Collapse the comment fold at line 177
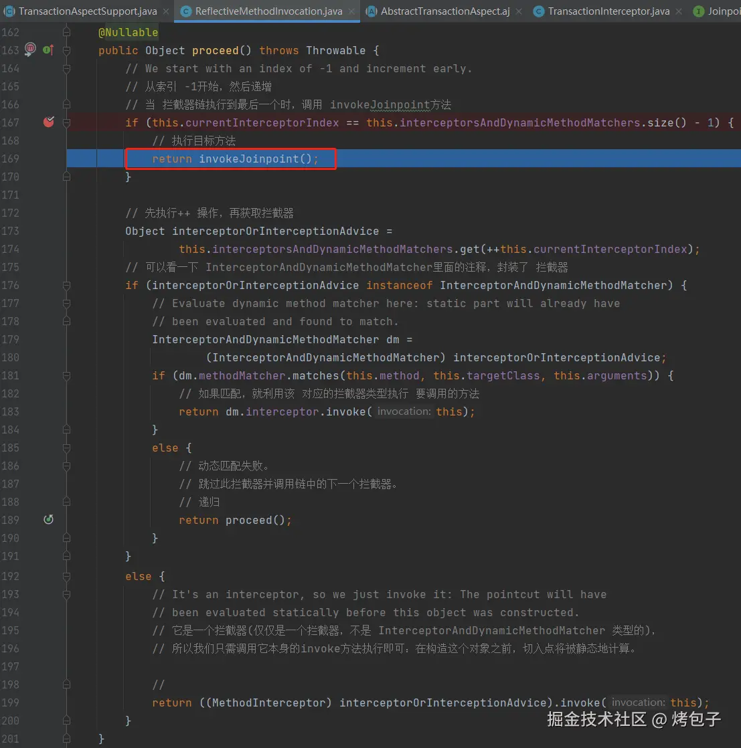741x748 pixels. pyautogui.click(x=66, y=303)
